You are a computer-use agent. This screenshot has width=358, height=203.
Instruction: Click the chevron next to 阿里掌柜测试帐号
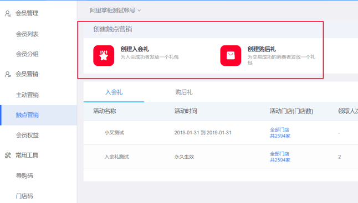point(139,11)
